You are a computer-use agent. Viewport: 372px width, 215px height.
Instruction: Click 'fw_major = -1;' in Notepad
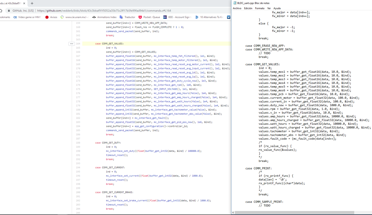pyautogui.click(x=283, y=27)
